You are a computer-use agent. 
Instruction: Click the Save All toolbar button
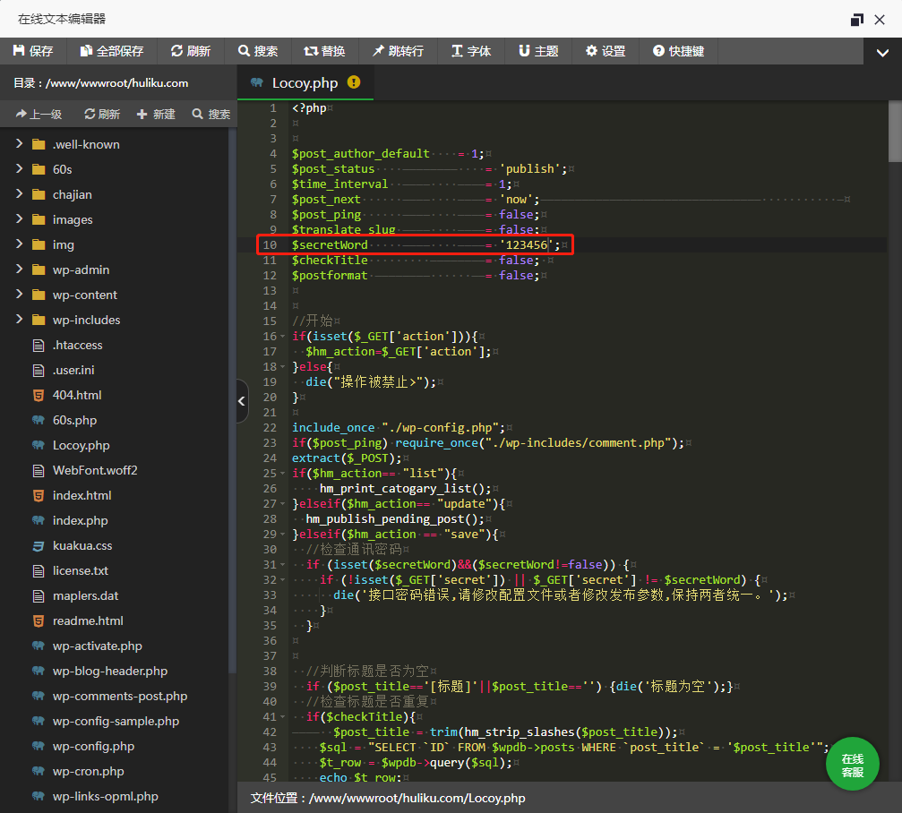pos(111,51)
